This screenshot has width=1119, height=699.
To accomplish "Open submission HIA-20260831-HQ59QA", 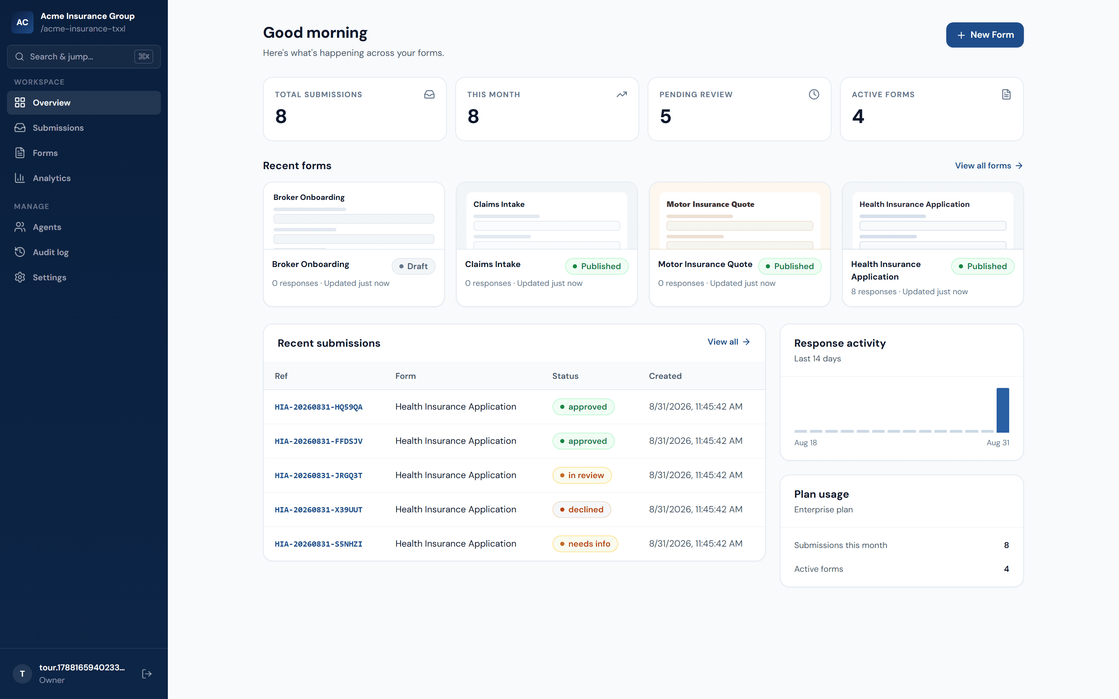I will [x=319, y=407].
